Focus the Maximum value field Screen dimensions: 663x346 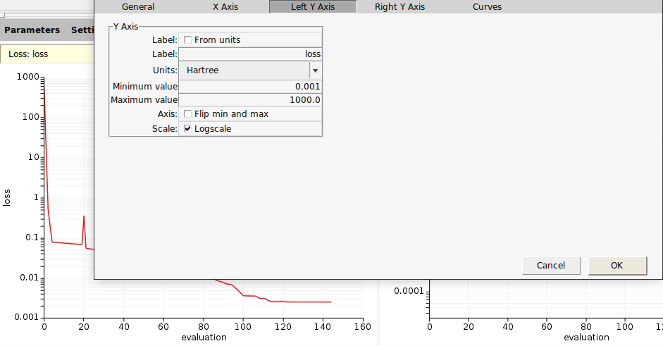coord(250,100)
